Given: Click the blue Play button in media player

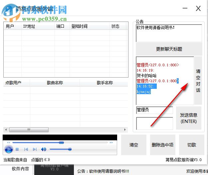Looking at the screenshot, I should [x=9, y=149].
